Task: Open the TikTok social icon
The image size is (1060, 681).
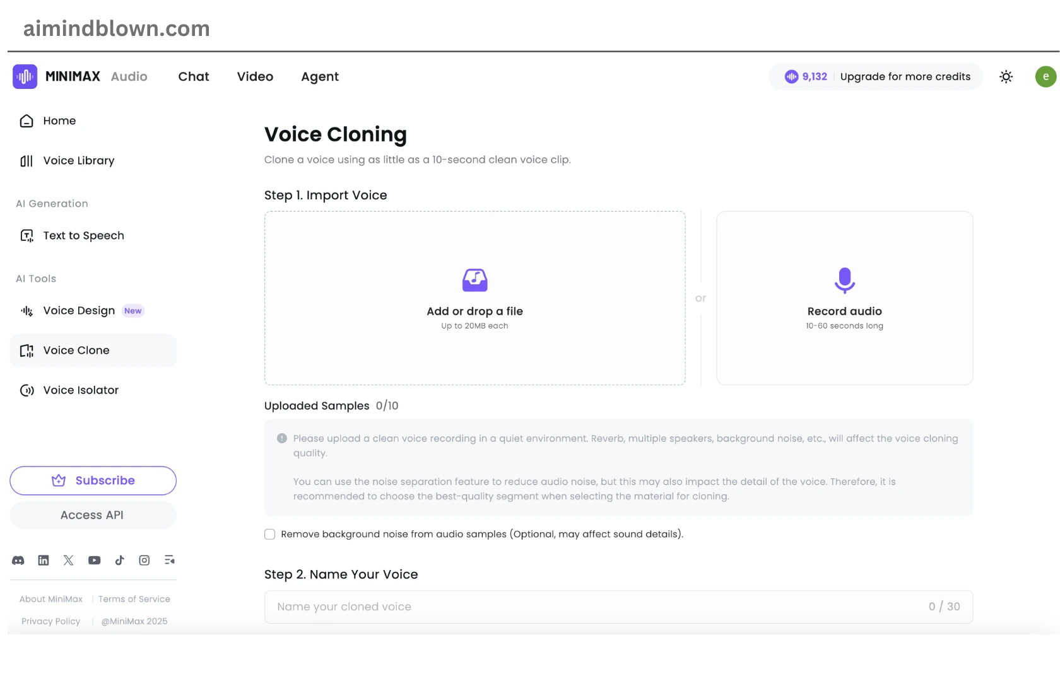Action: pos(119,561)
